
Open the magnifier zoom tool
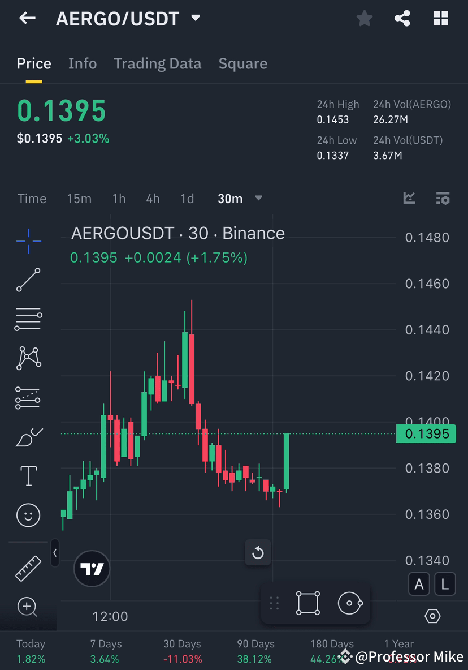[28, 607]
